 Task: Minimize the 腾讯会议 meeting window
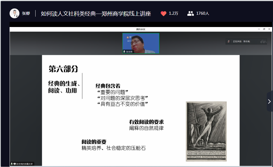[x=259, y=29]
